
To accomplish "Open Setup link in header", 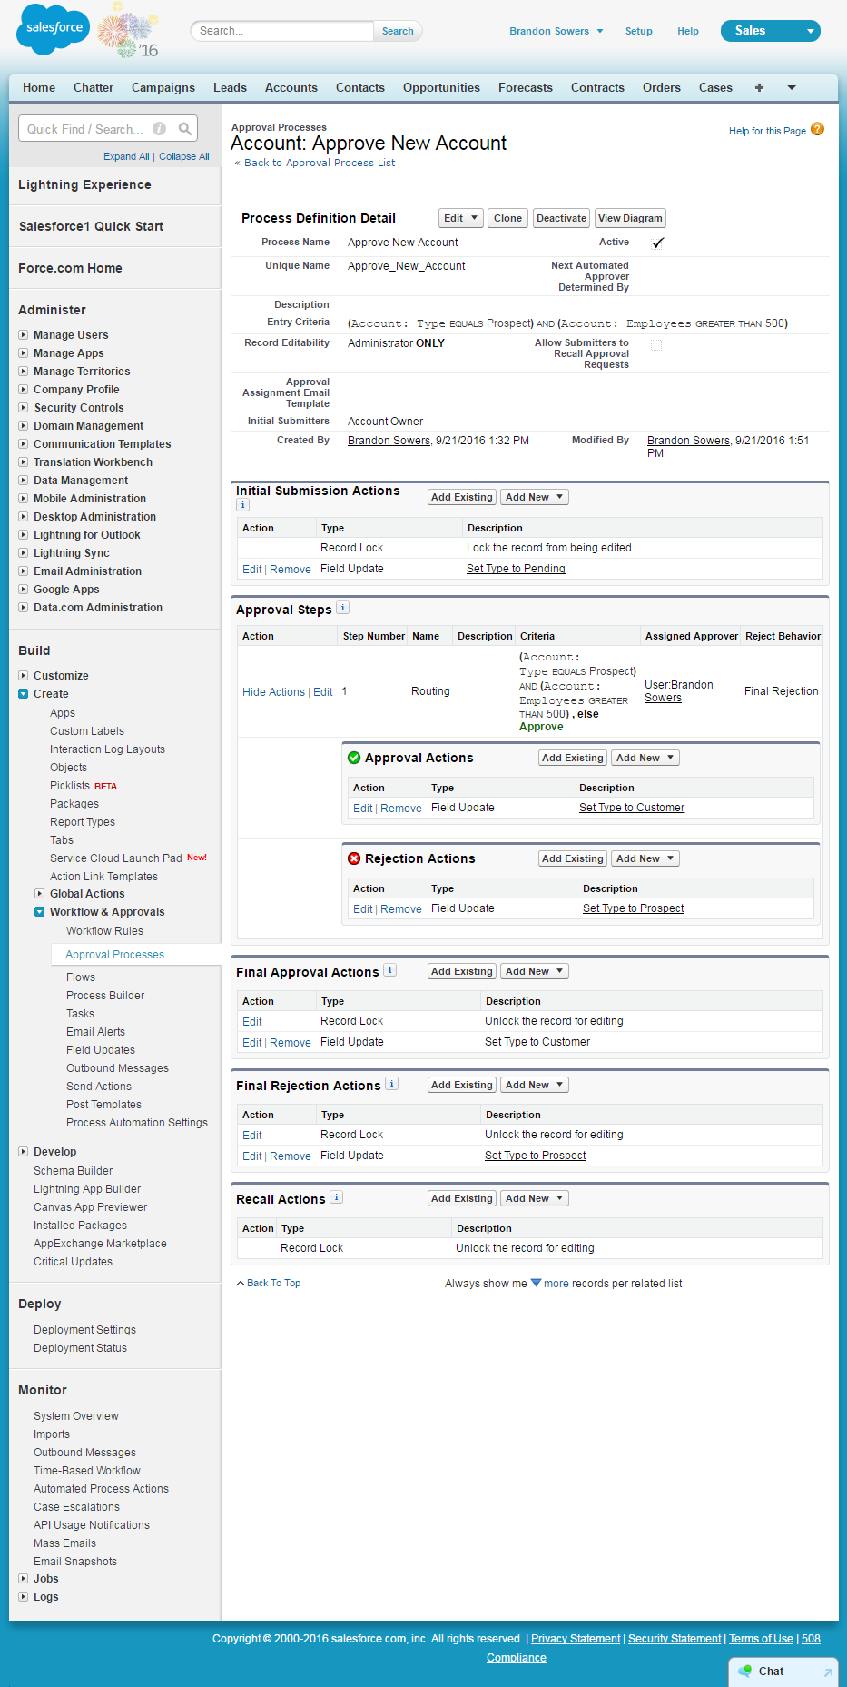I will [639, 31].
